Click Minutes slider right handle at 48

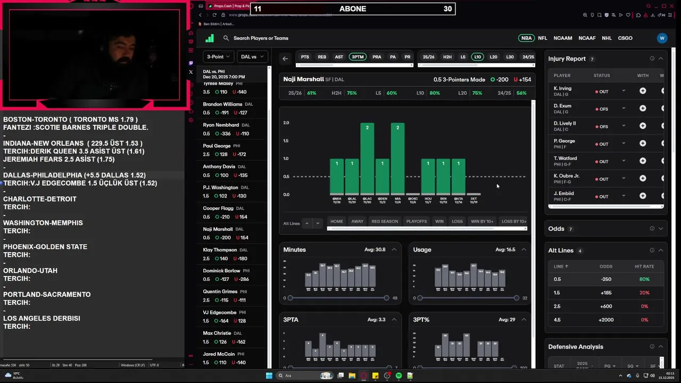point(387,298)
